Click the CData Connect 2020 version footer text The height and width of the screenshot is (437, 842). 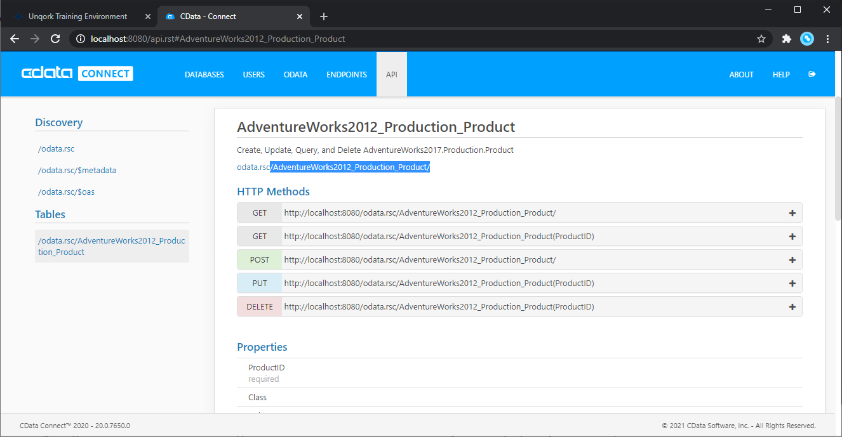click(x=75, y=426)
